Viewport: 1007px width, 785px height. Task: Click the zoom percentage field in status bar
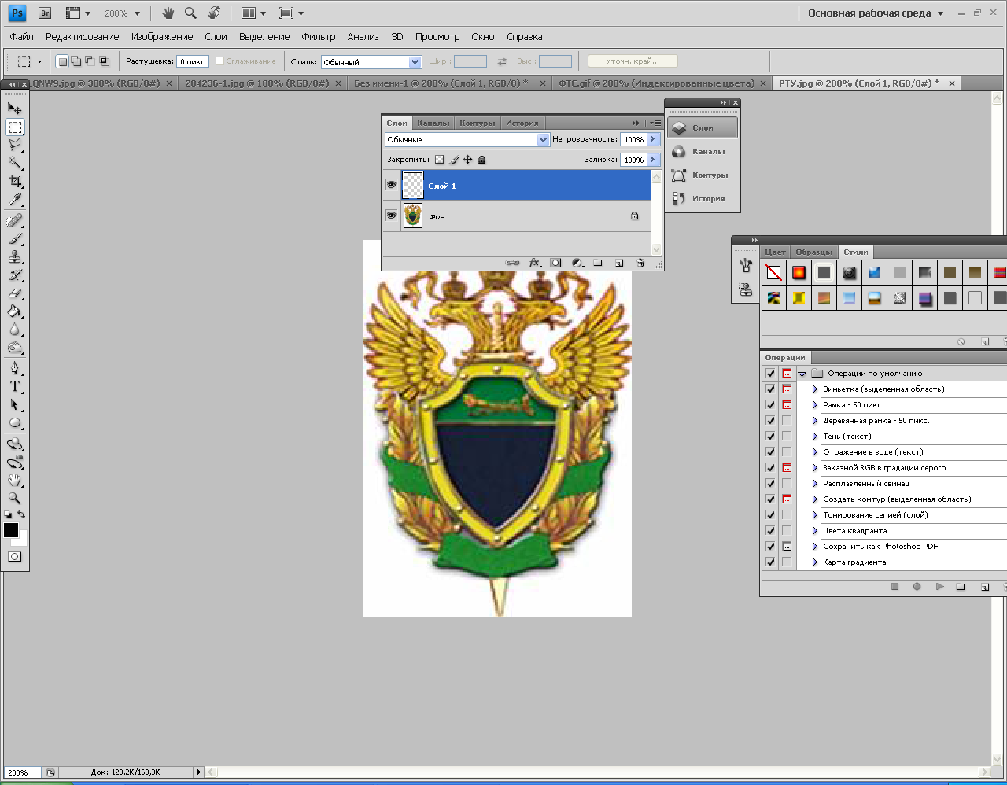pyautogui.click(x=21, y=772)
